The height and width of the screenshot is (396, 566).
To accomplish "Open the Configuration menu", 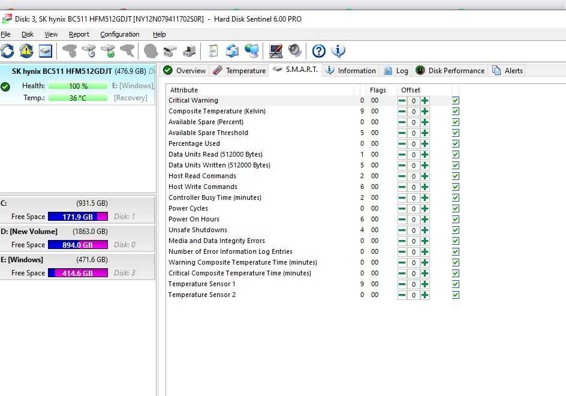I will point(119,34).
